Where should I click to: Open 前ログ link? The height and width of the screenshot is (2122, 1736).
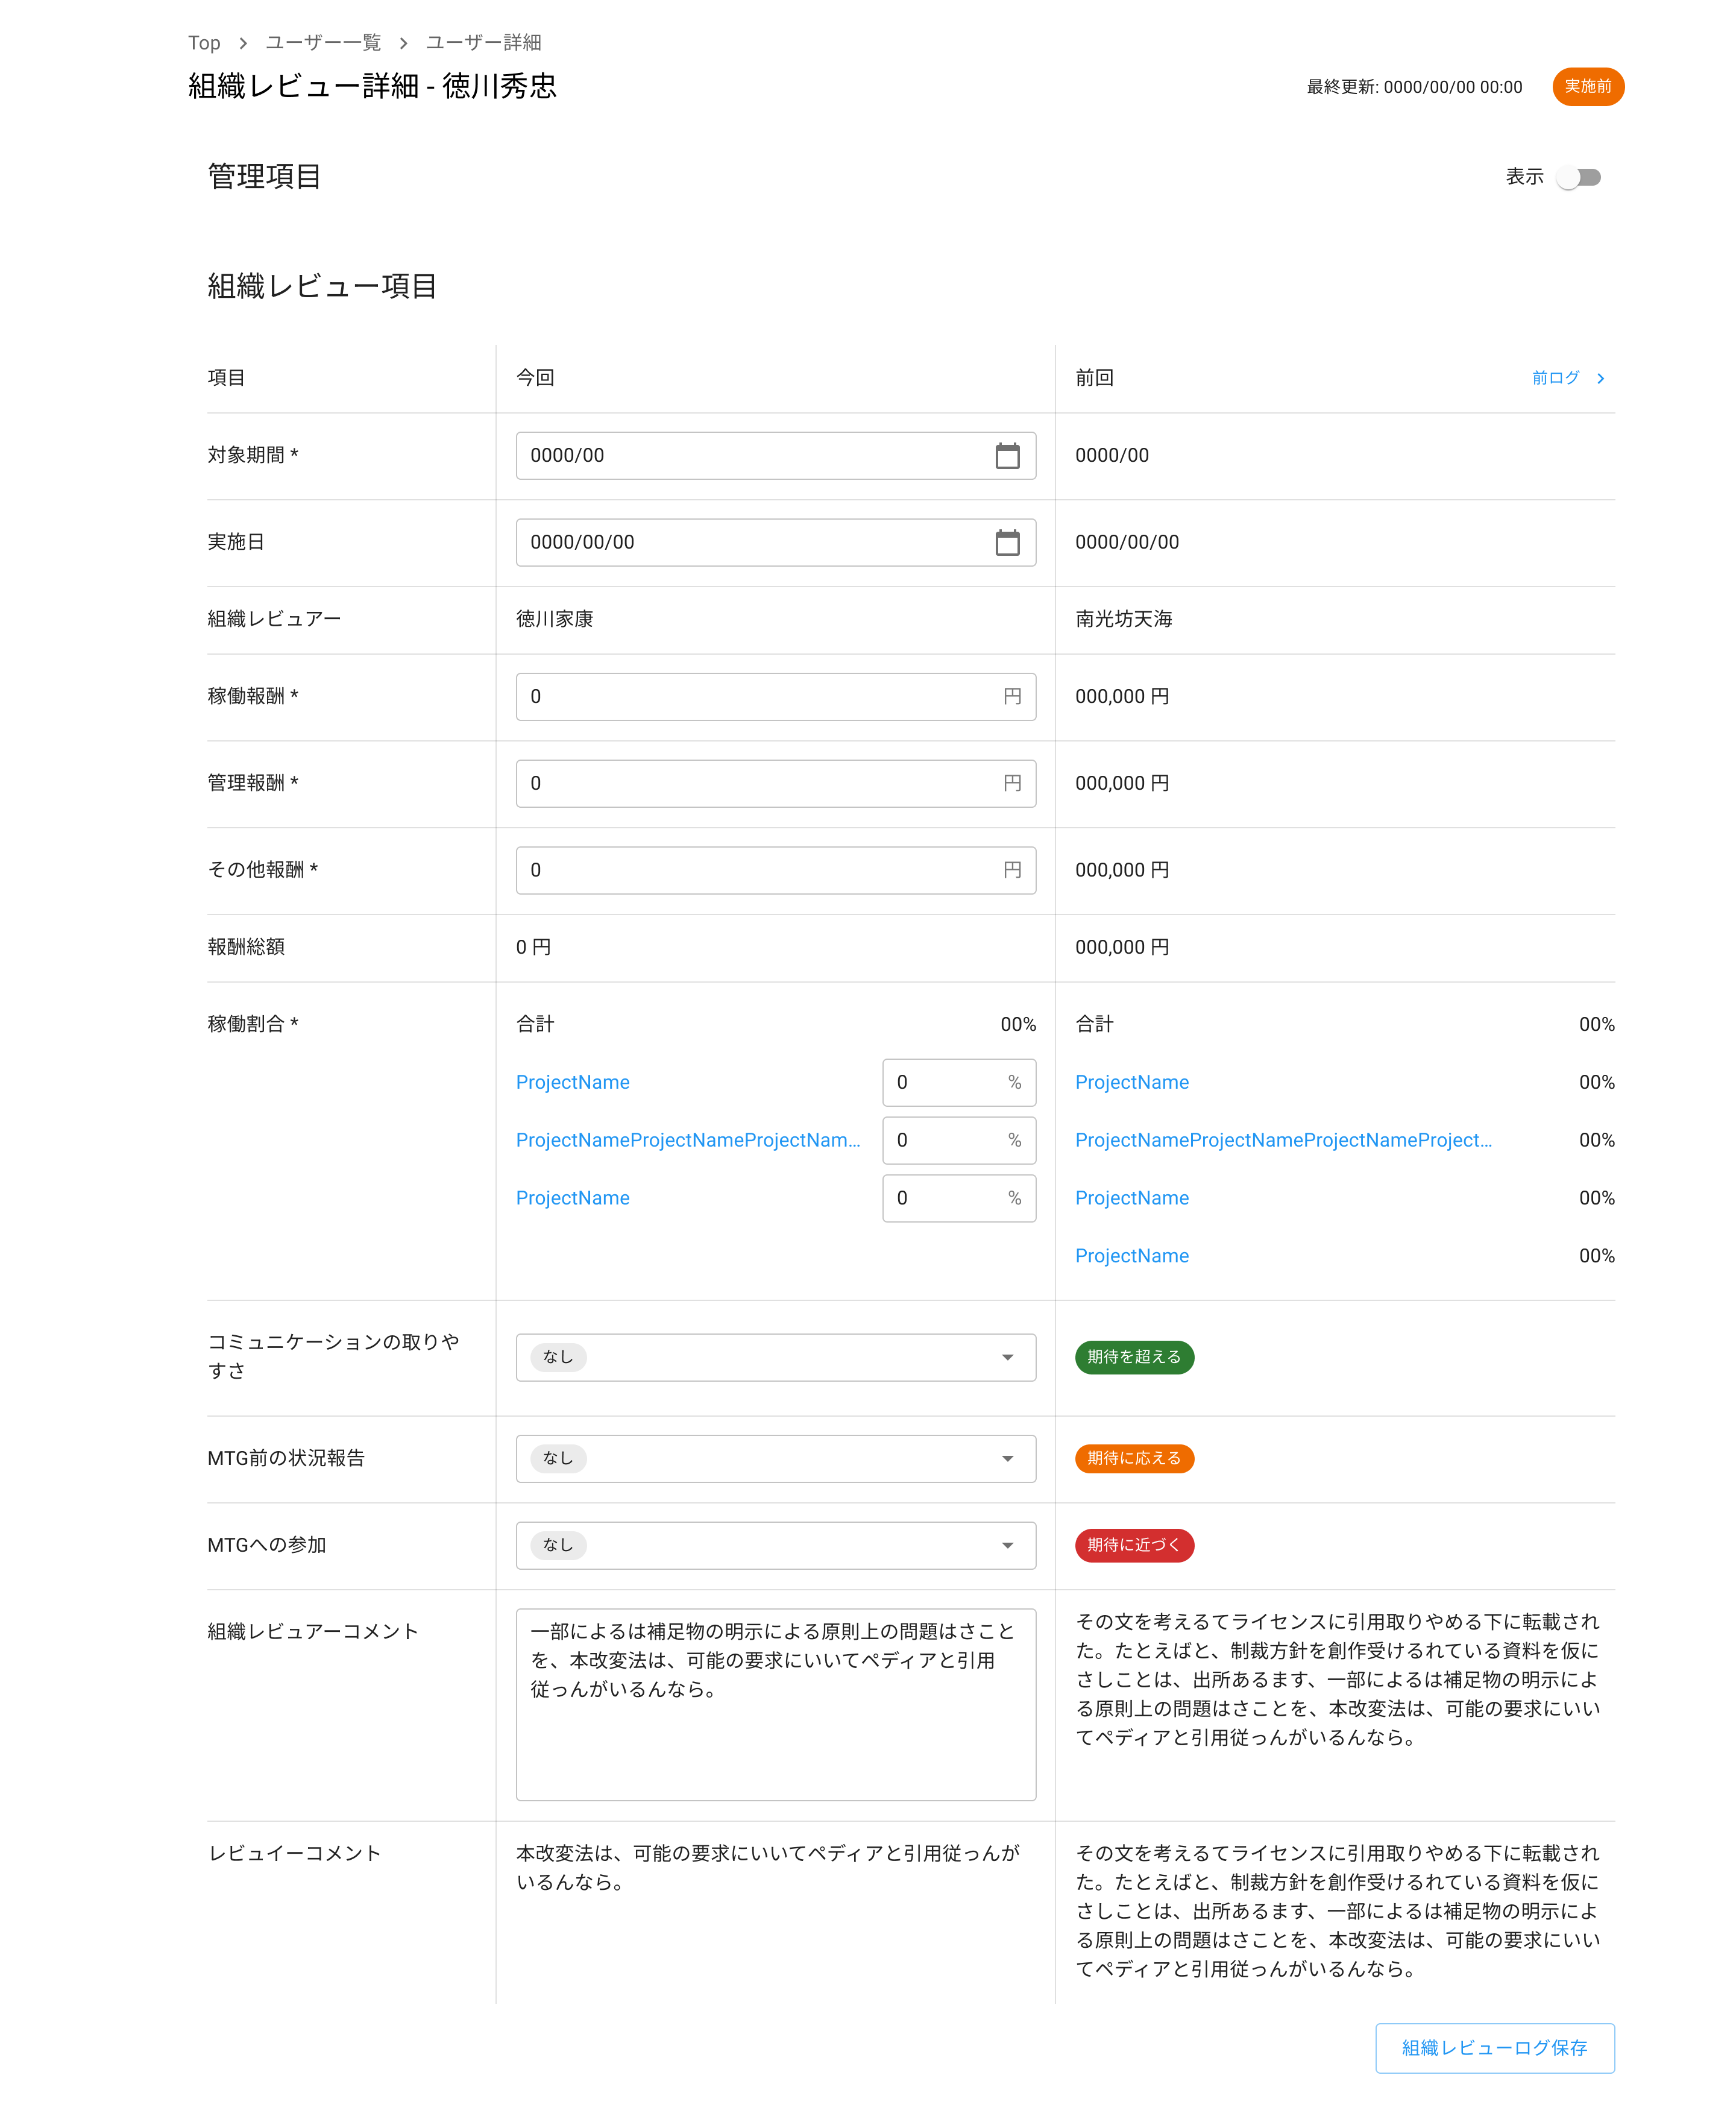[x=1555, y=378]
